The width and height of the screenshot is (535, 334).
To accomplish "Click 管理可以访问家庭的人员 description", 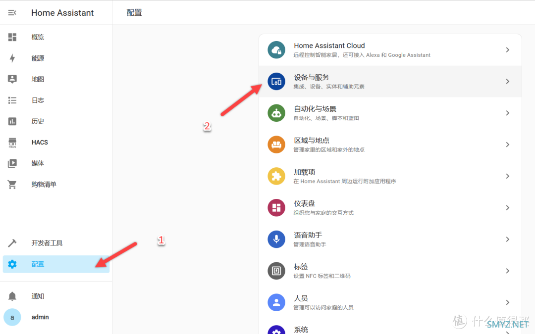I will [323, 307].
